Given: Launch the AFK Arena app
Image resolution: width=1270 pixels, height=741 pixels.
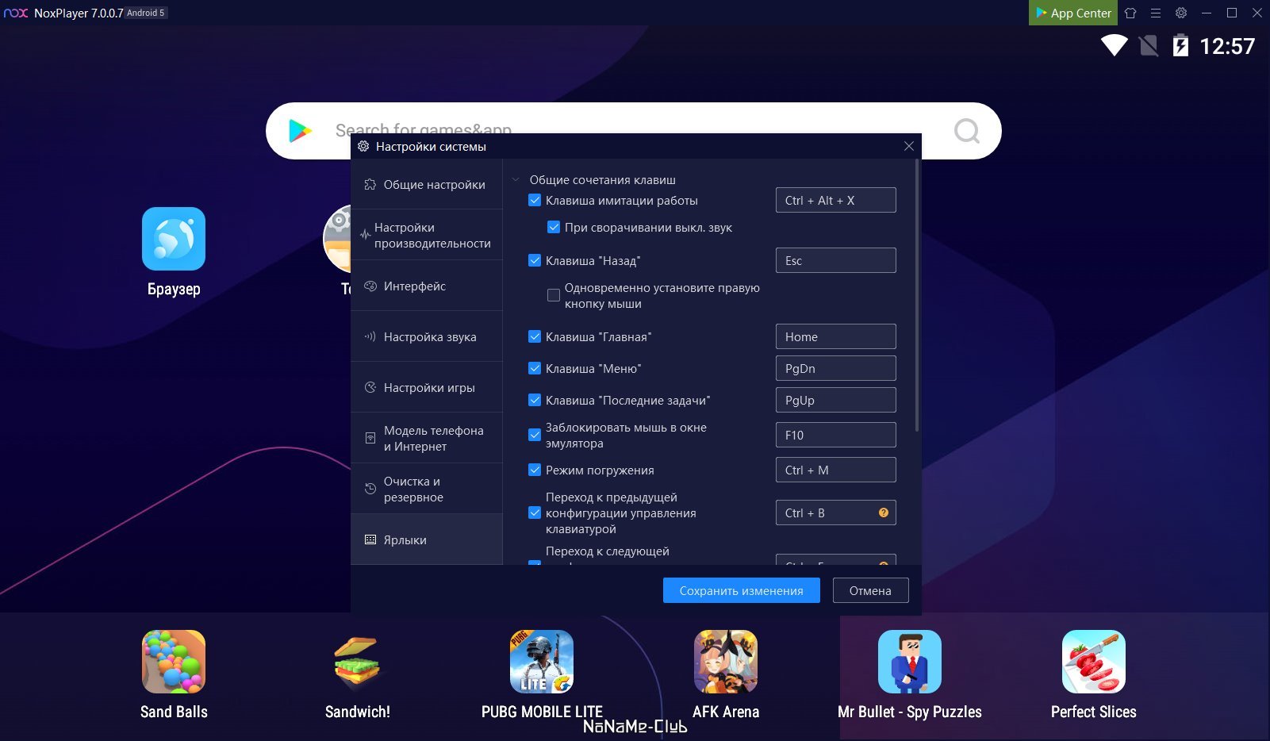Looking at the screenshot, I should click(x=726, y=662).
